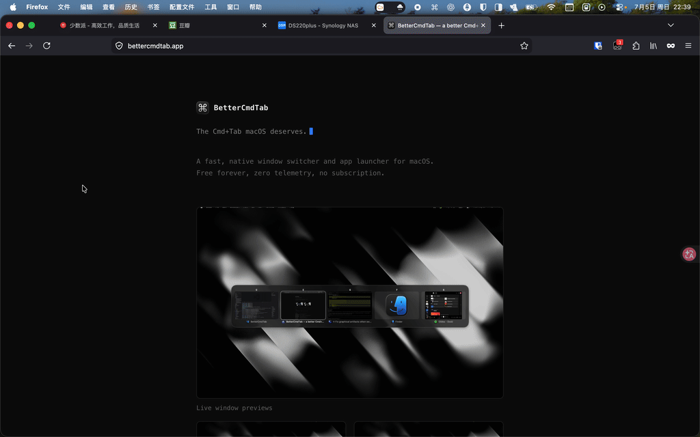Expand the list all tabs chevron
Image resolution: width=700 pixels, height=437 pixels.
point(671,25)
